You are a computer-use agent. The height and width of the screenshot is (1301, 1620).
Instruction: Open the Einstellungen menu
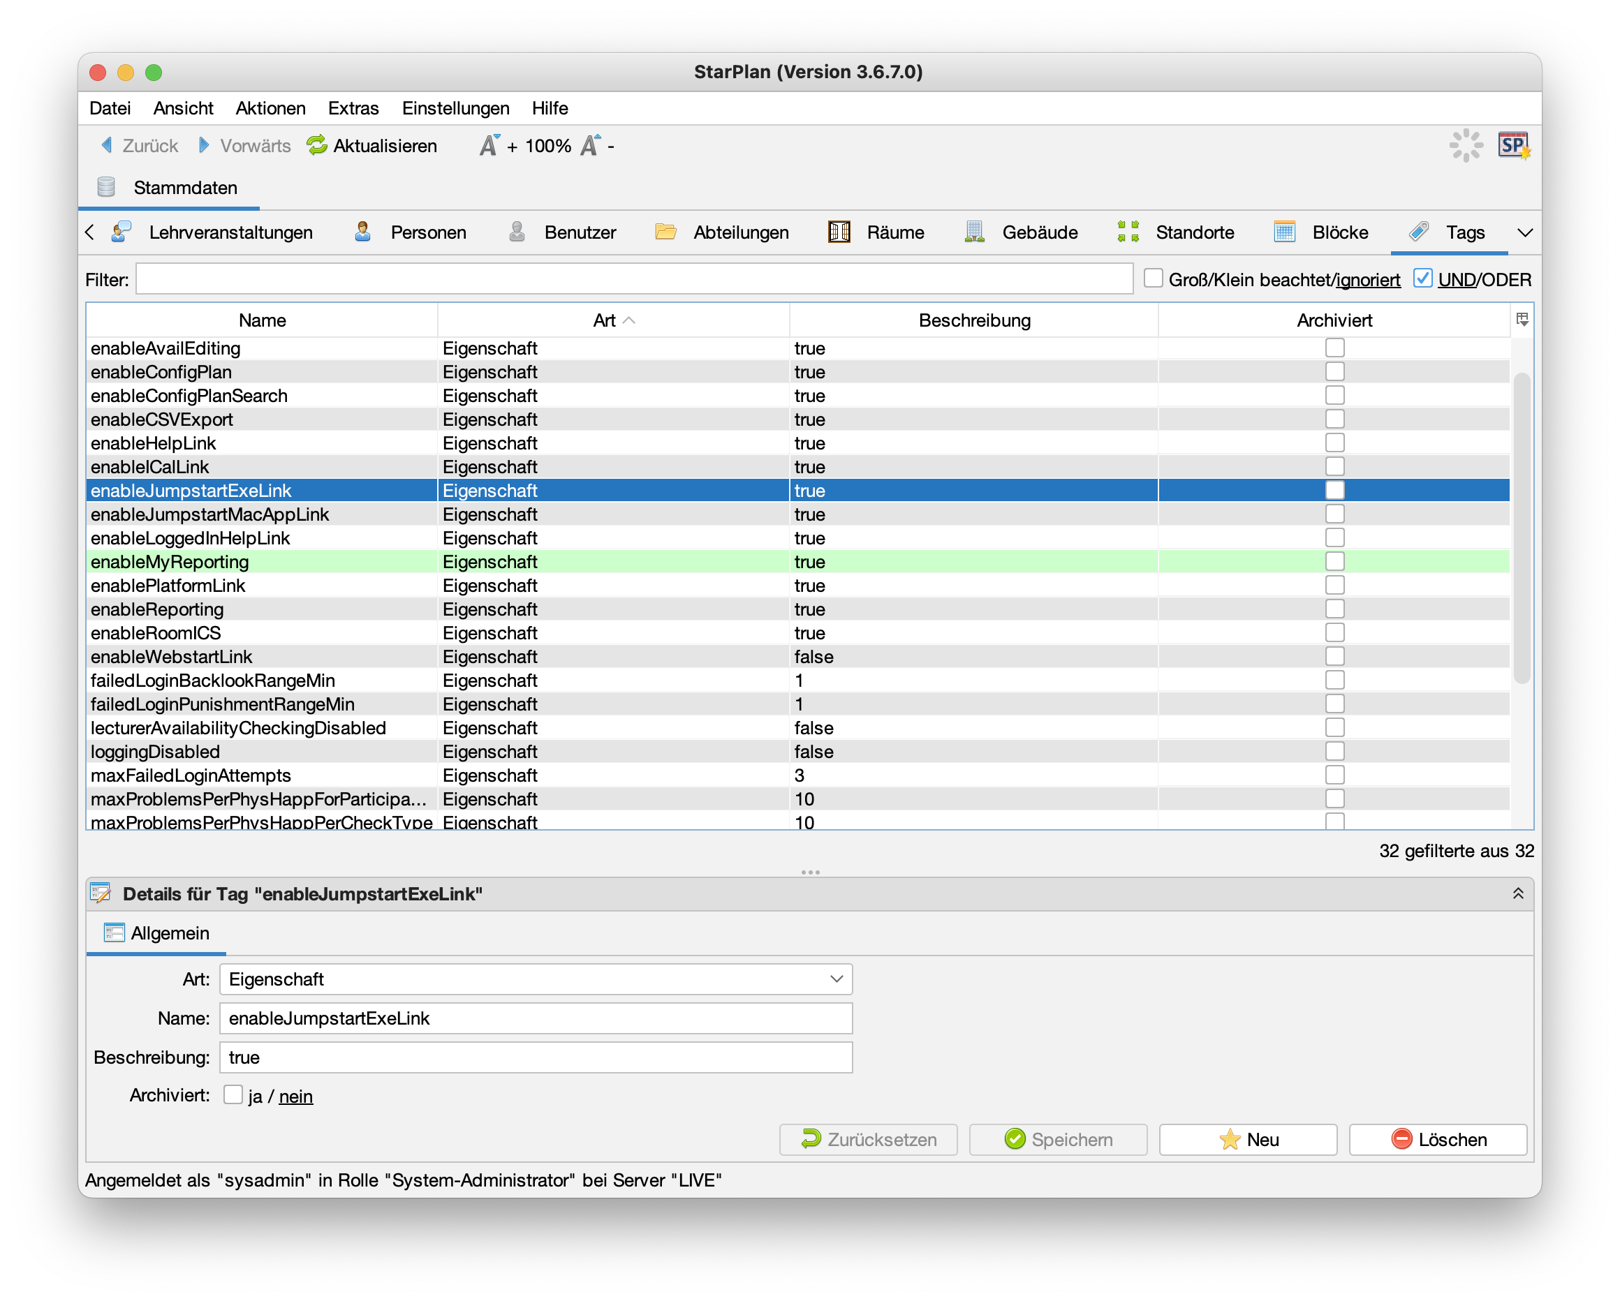(x=455, y=108)
